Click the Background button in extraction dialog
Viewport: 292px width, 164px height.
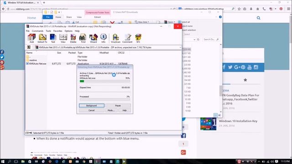coord(91,105)
